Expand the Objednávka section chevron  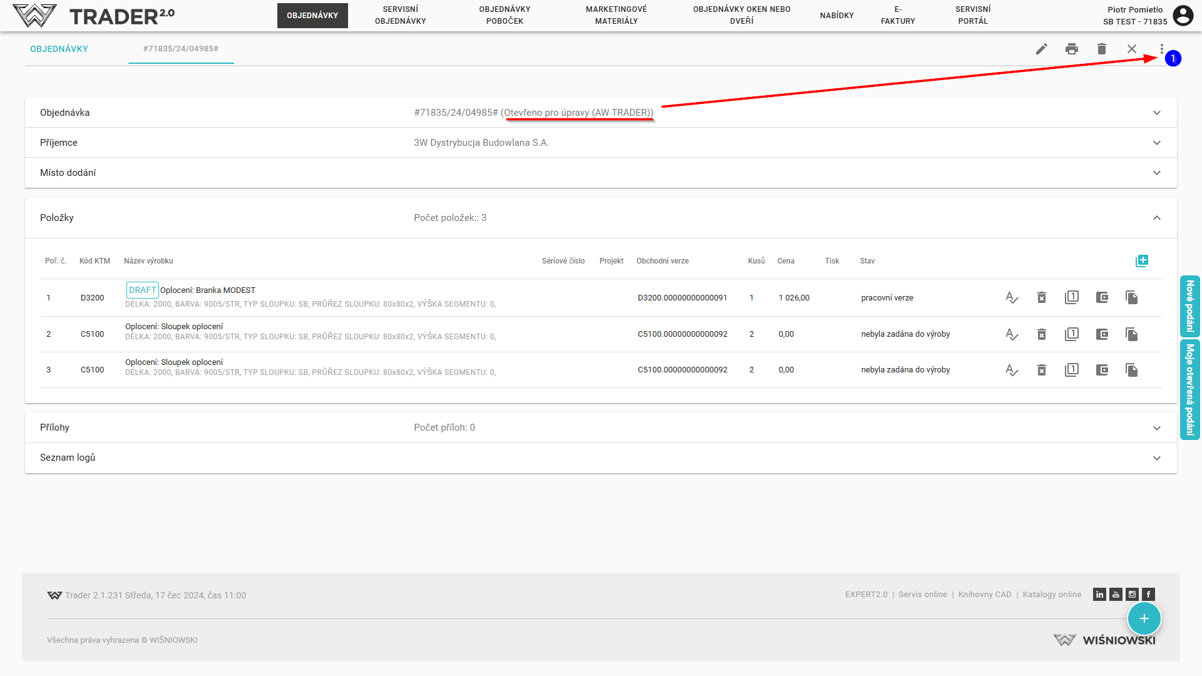click(1156, 113)
